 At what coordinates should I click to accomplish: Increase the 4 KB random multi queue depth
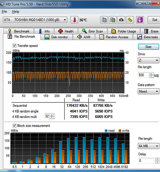point(52,115)
